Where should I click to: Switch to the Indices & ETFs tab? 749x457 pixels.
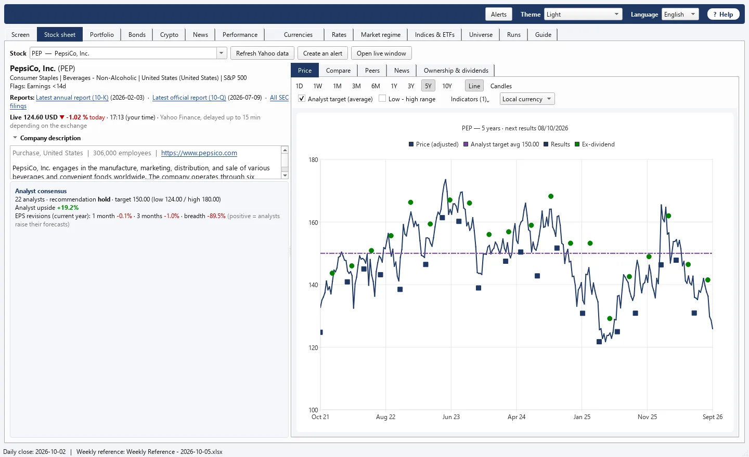pyautogui.click(x=435, y=35)
